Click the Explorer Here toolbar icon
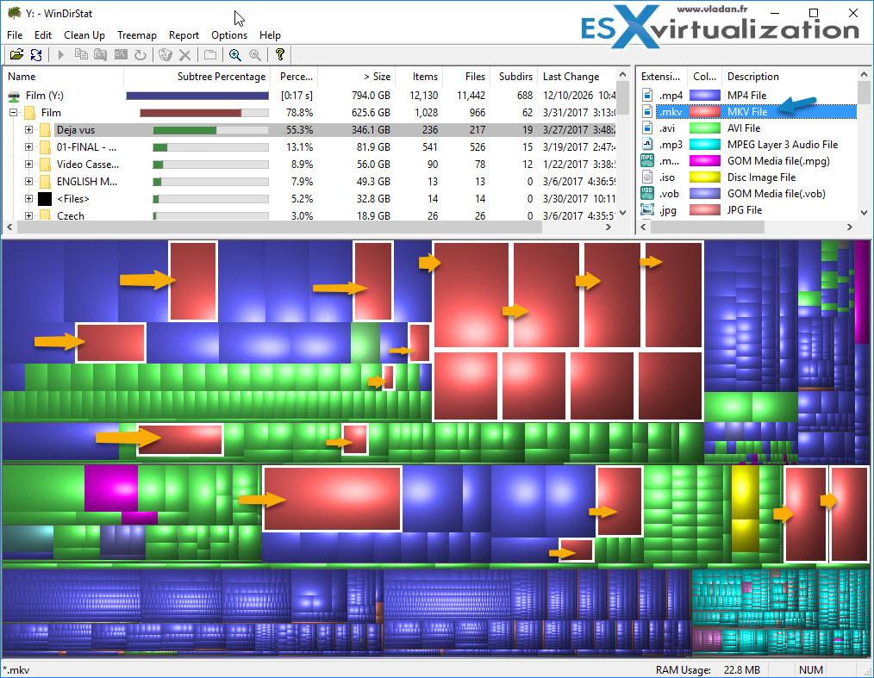Viewport: 874px width, 678px height. (100, 54)
